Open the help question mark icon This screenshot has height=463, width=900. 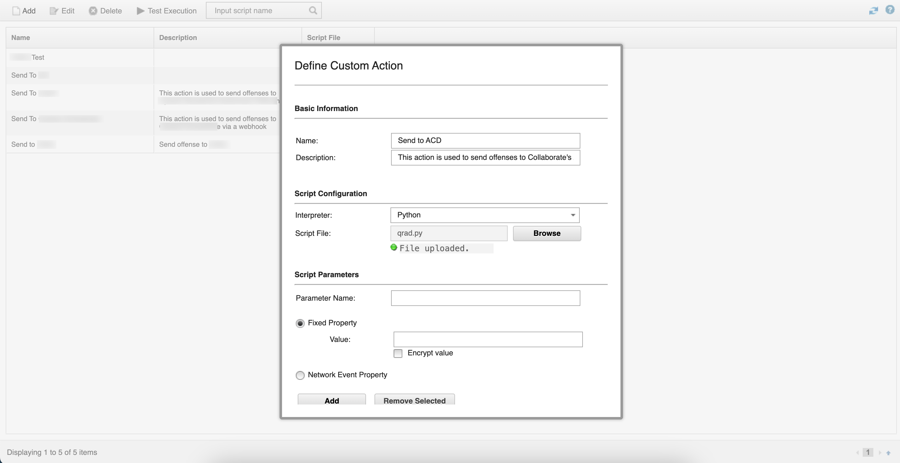point(890,10)
